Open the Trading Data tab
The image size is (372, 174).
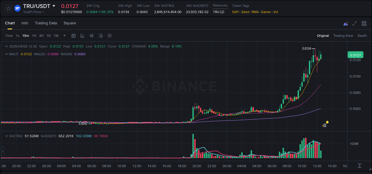point(46,23)
